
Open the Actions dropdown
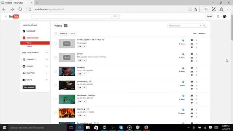[63, 33]
